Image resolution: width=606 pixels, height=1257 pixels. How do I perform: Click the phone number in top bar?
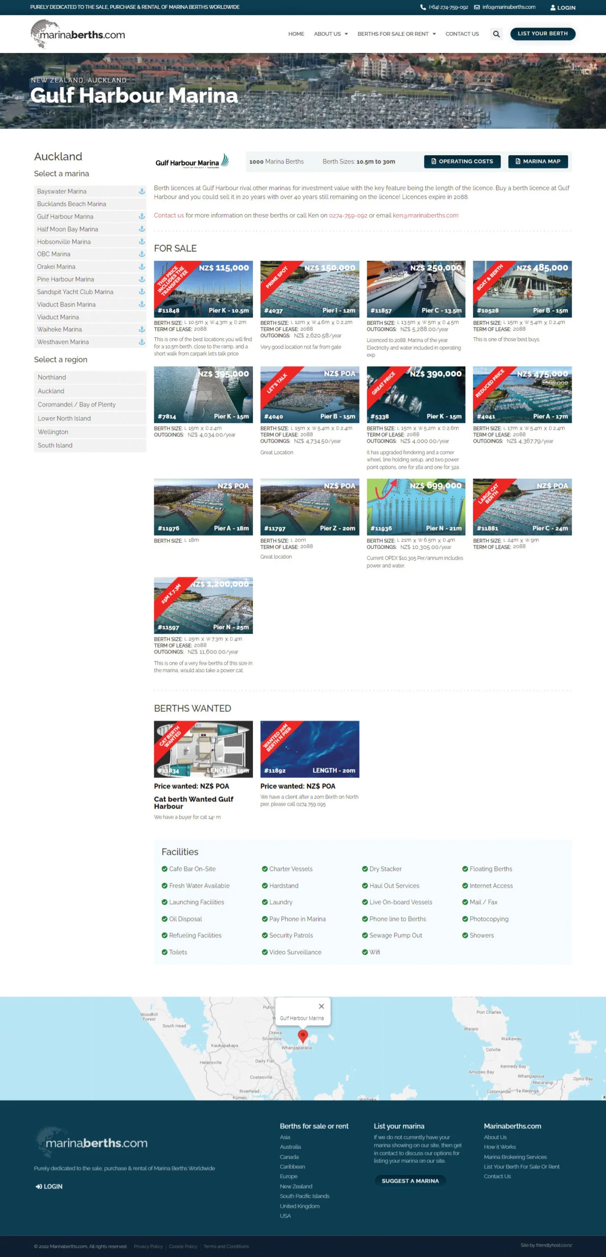444,7
